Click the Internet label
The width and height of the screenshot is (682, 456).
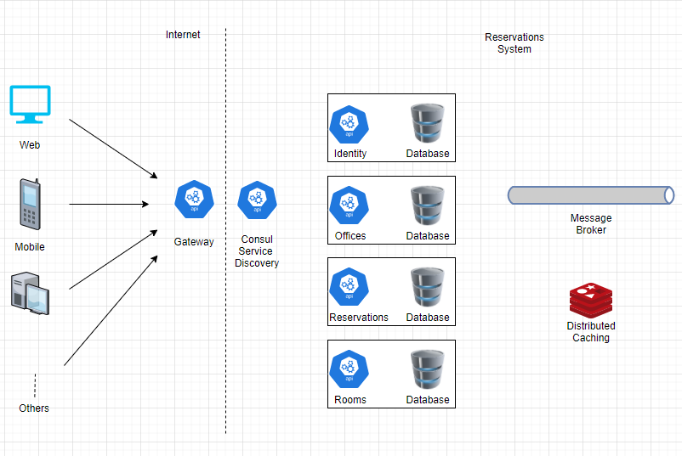coord(183,35)
